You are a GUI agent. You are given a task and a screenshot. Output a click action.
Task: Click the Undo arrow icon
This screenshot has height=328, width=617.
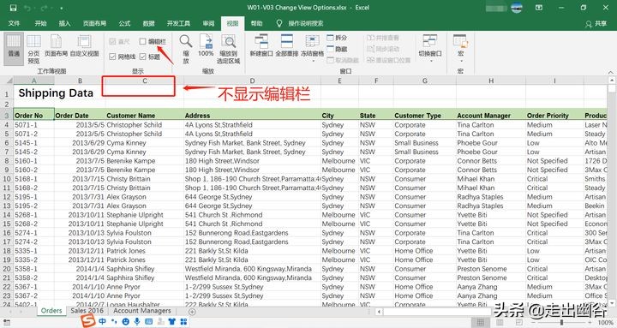pyautogui.click(x=27, y=8)
